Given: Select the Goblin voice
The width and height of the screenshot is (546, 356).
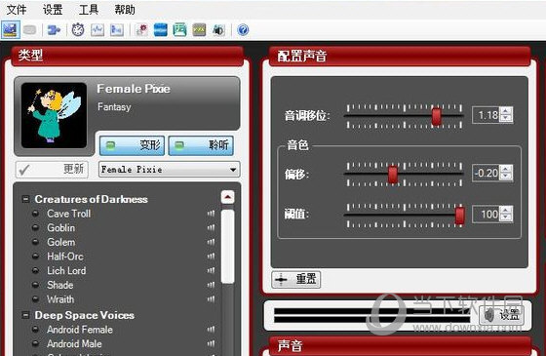Looking at the screenshot, I should [x=60, y=228].
